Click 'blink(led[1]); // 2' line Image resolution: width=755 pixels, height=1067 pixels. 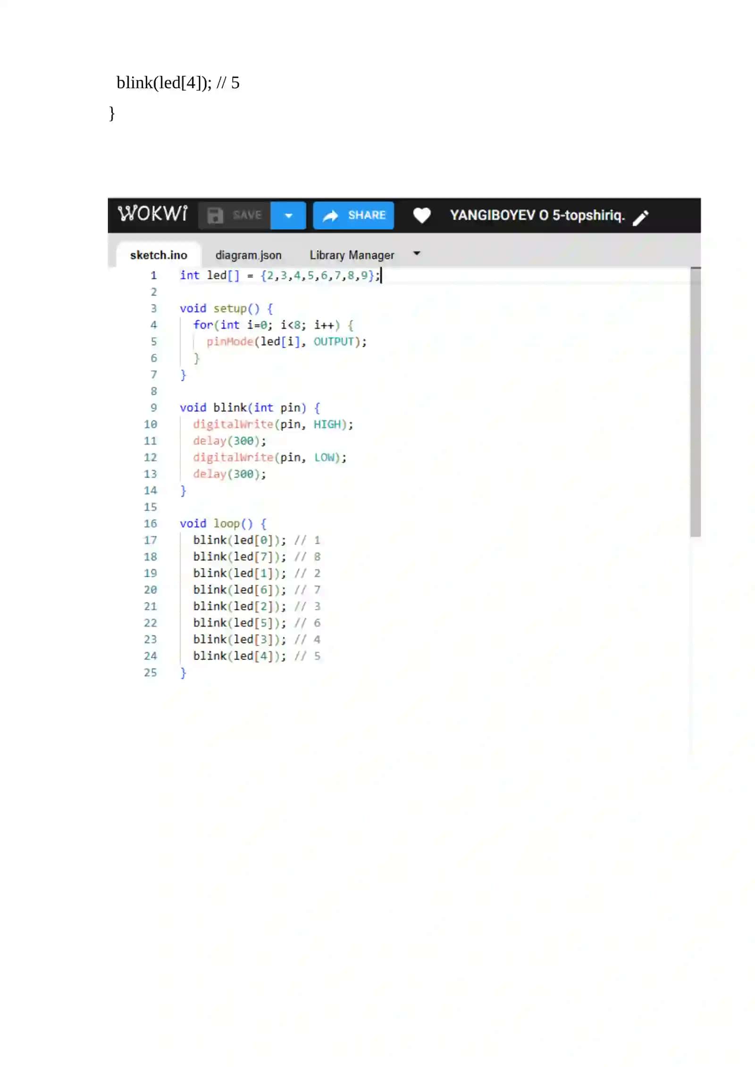(257, 573)
